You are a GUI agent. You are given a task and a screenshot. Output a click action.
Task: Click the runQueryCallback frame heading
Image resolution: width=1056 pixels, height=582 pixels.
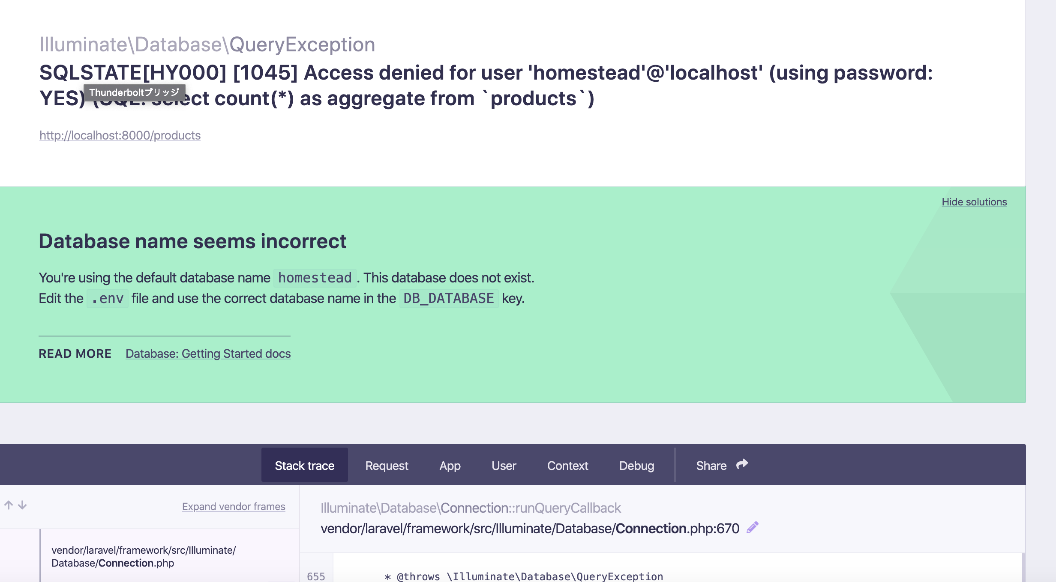click(x=471, y=508)
